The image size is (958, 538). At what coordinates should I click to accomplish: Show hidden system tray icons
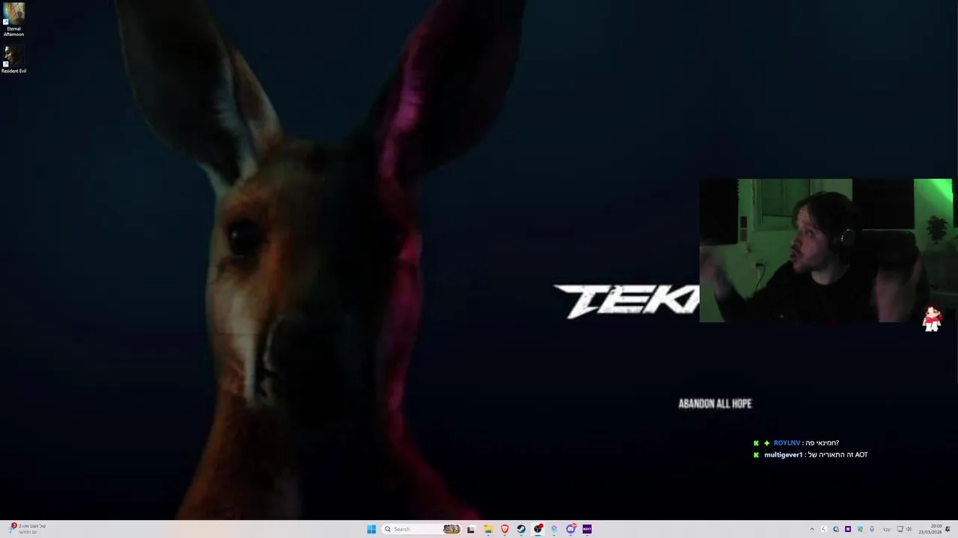pos(812,529)
